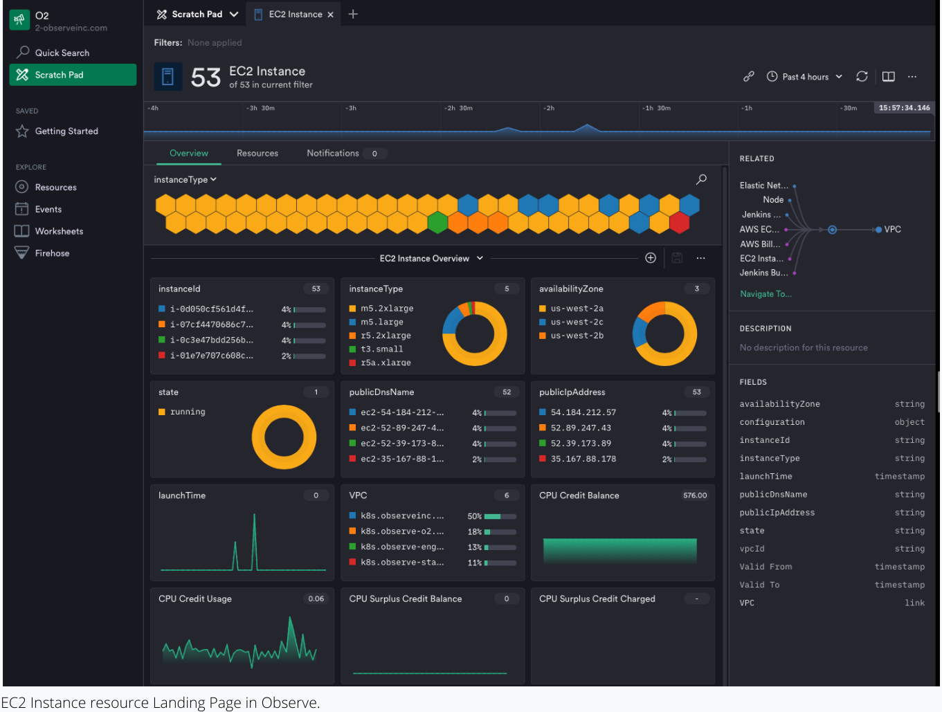
Task: Click the 15:57:34.146 timestamp marker
Action: [904, 108]
